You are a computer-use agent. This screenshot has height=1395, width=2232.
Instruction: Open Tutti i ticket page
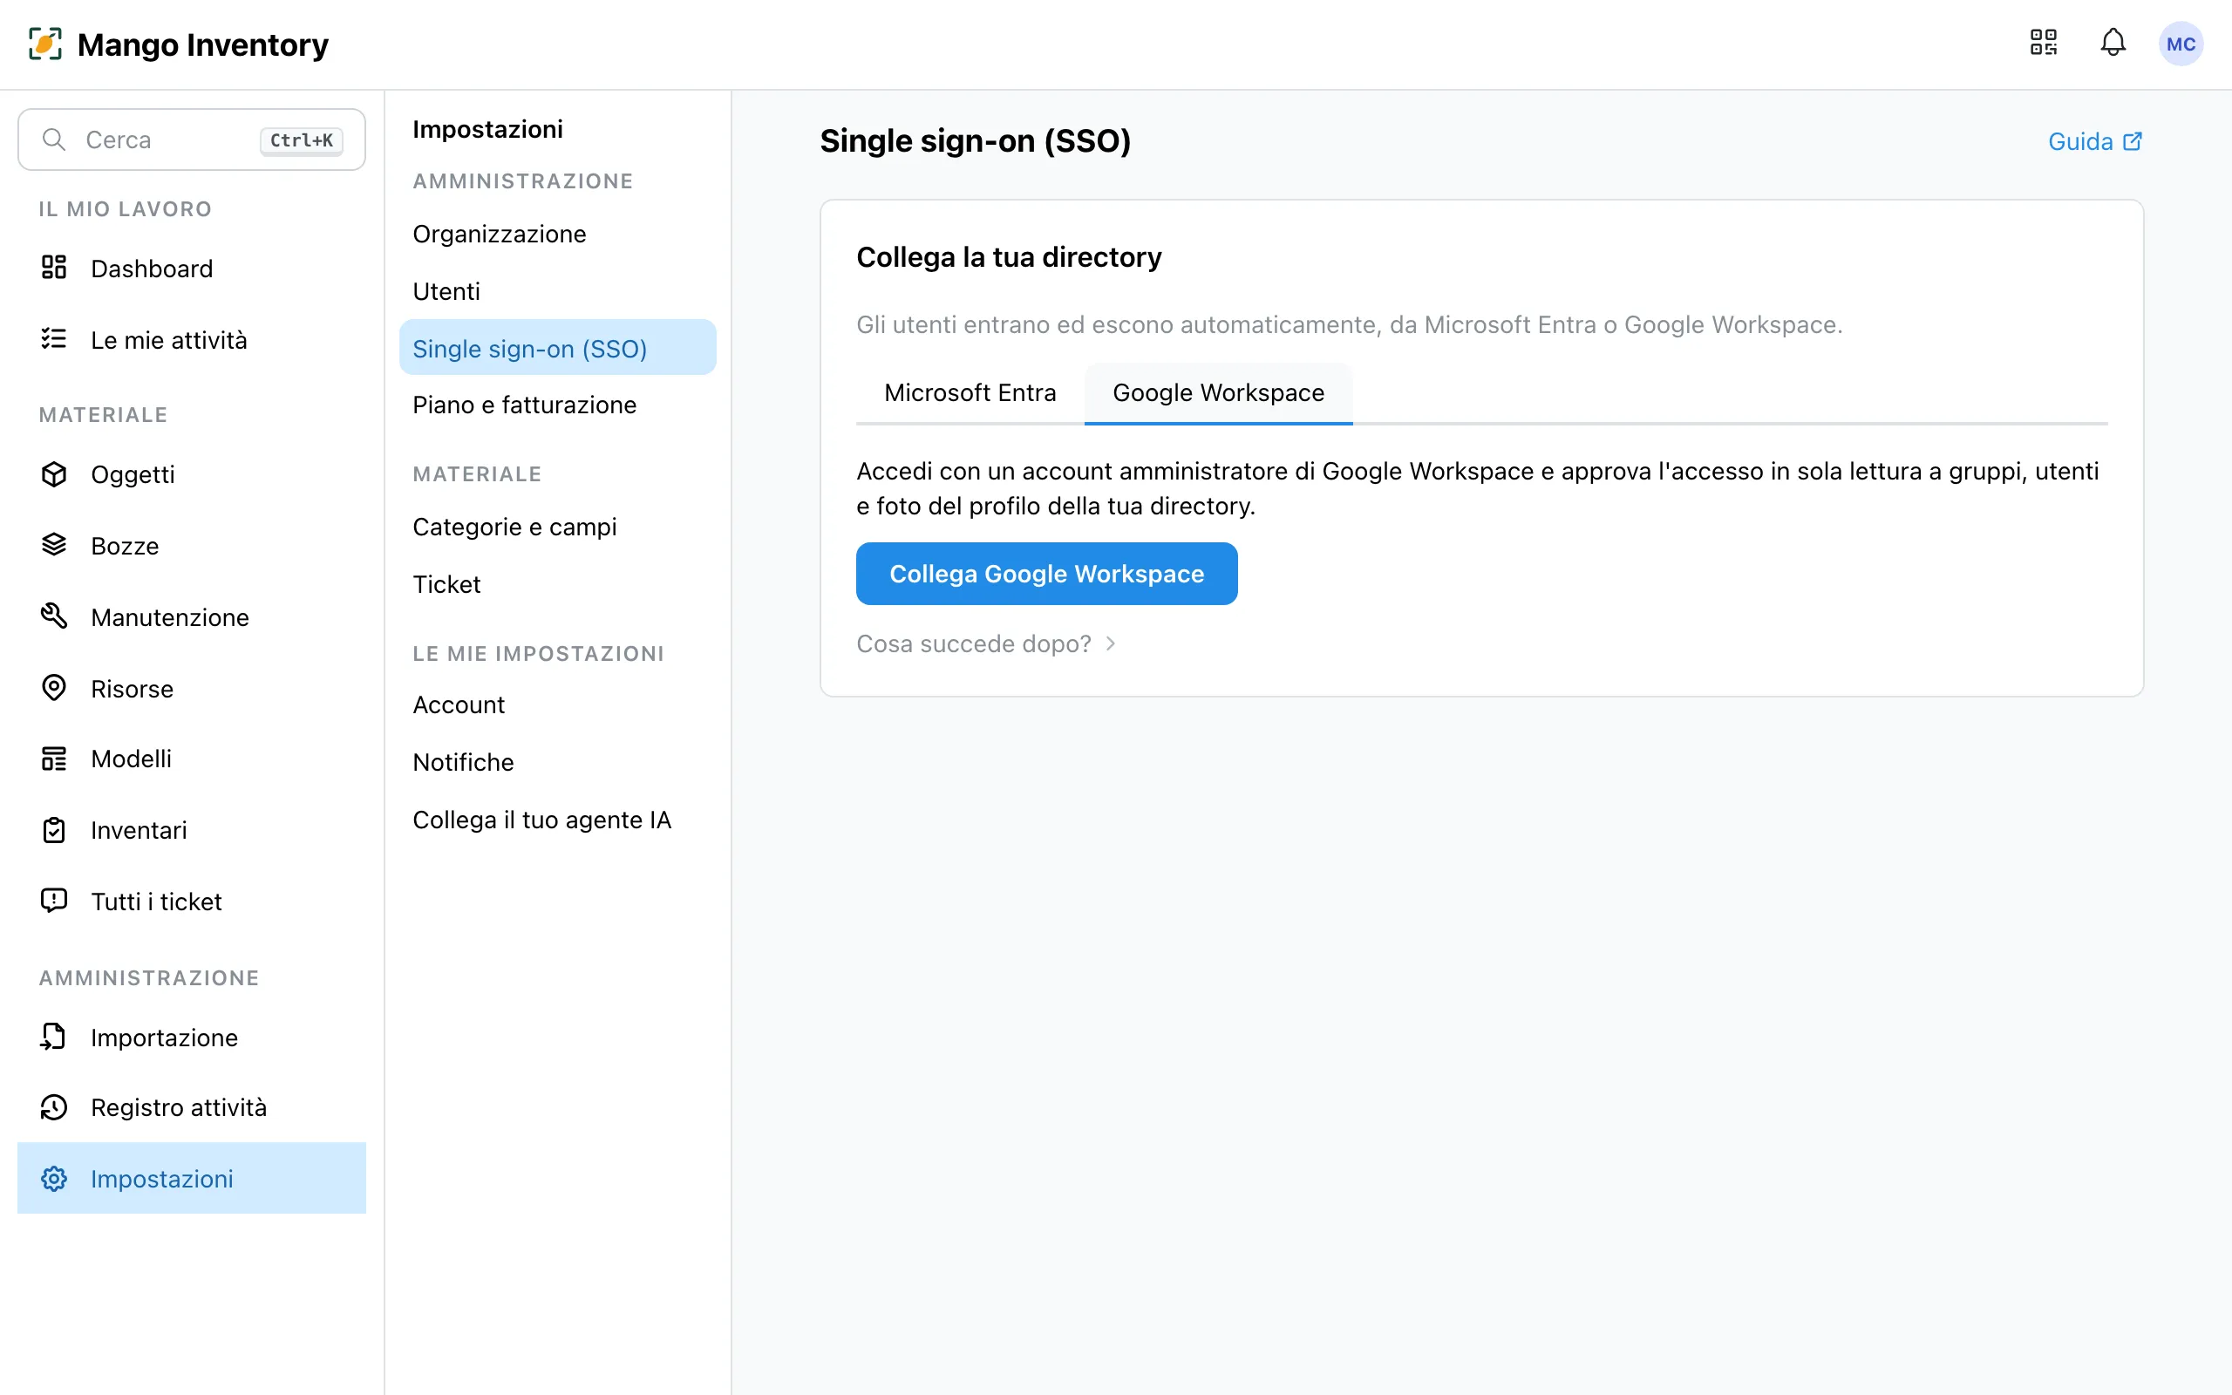tap(192, 902)
